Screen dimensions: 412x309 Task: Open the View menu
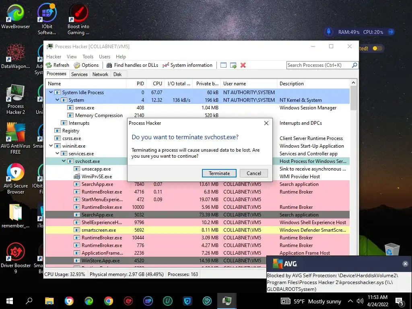[x=72, y=56]
